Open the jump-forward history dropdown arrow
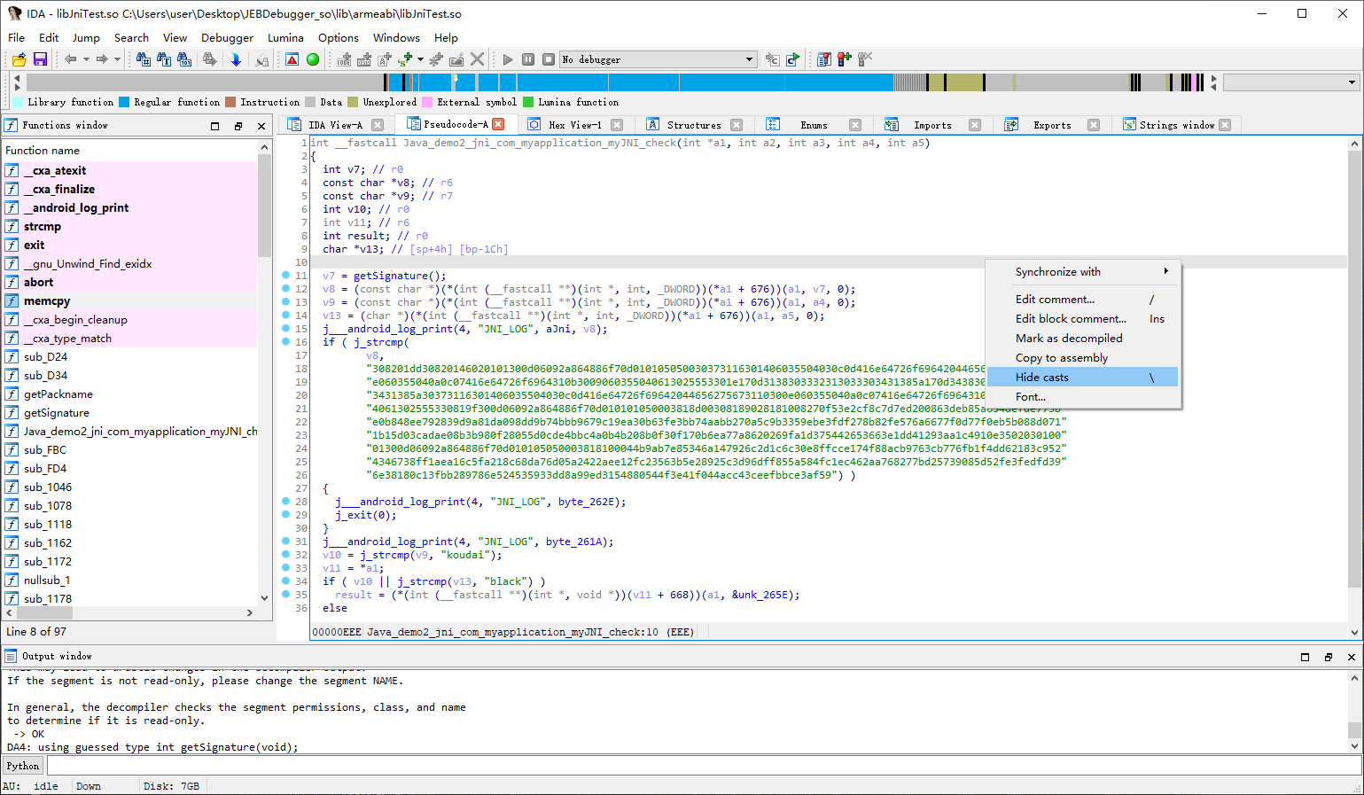The width and height of the screenshot is (1364, 795). (x=117, y=59)
